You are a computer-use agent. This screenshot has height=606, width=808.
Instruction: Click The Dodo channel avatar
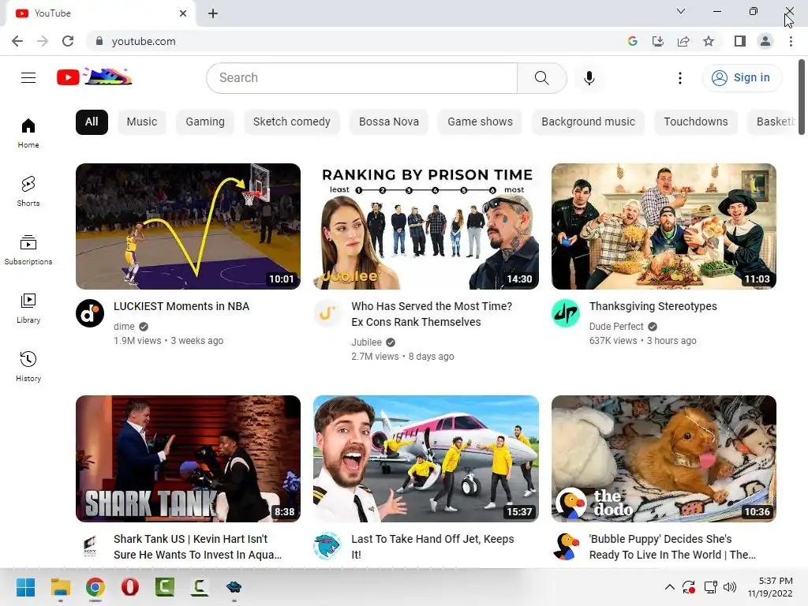tap(566, 546)
